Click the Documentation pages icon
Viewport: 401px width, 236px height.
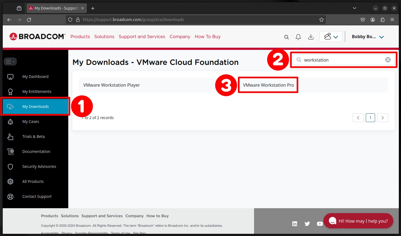10,152
